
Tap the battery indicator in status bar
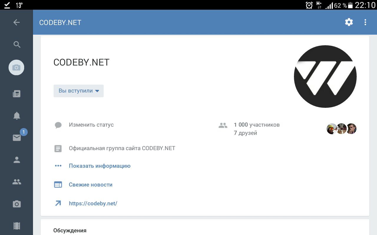click(x=350, y=5)
